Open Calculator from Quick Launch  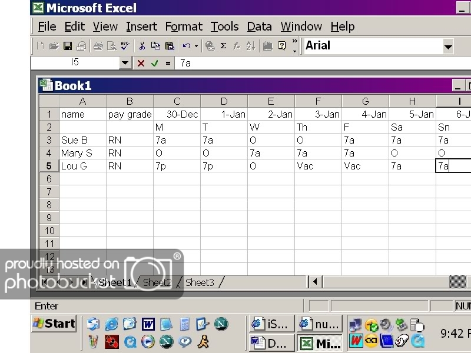tap(185, 324)
